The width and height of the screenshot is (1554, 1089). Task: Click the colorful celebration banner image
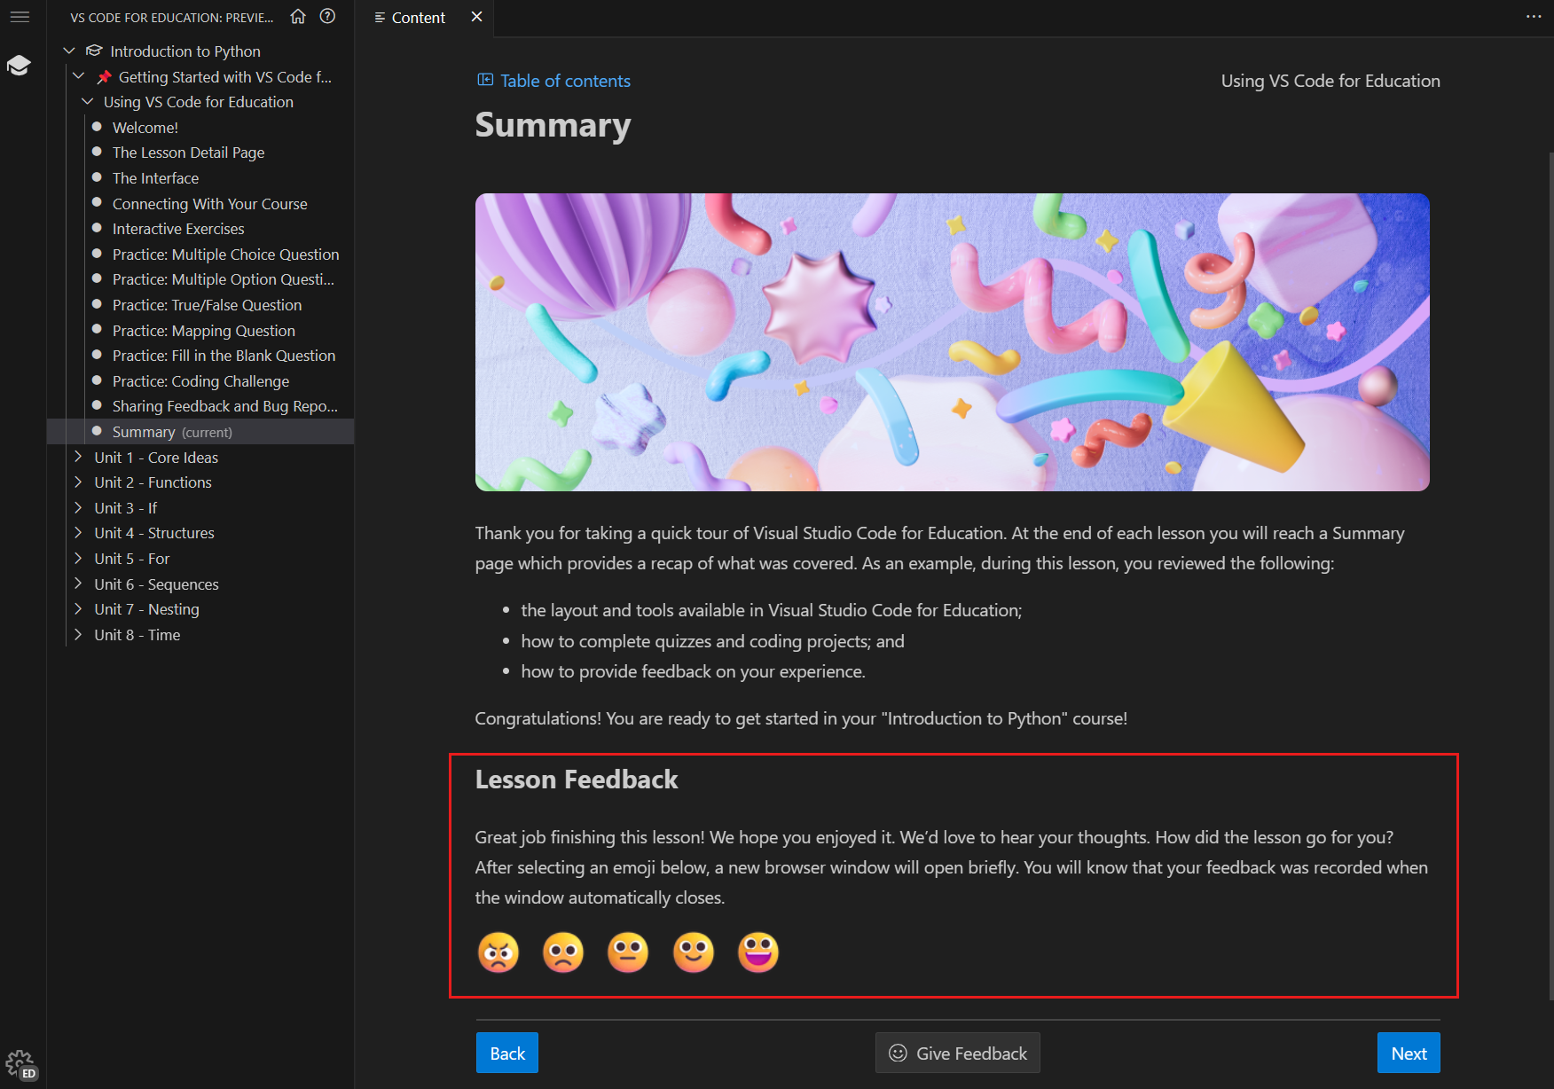(952, 341)
